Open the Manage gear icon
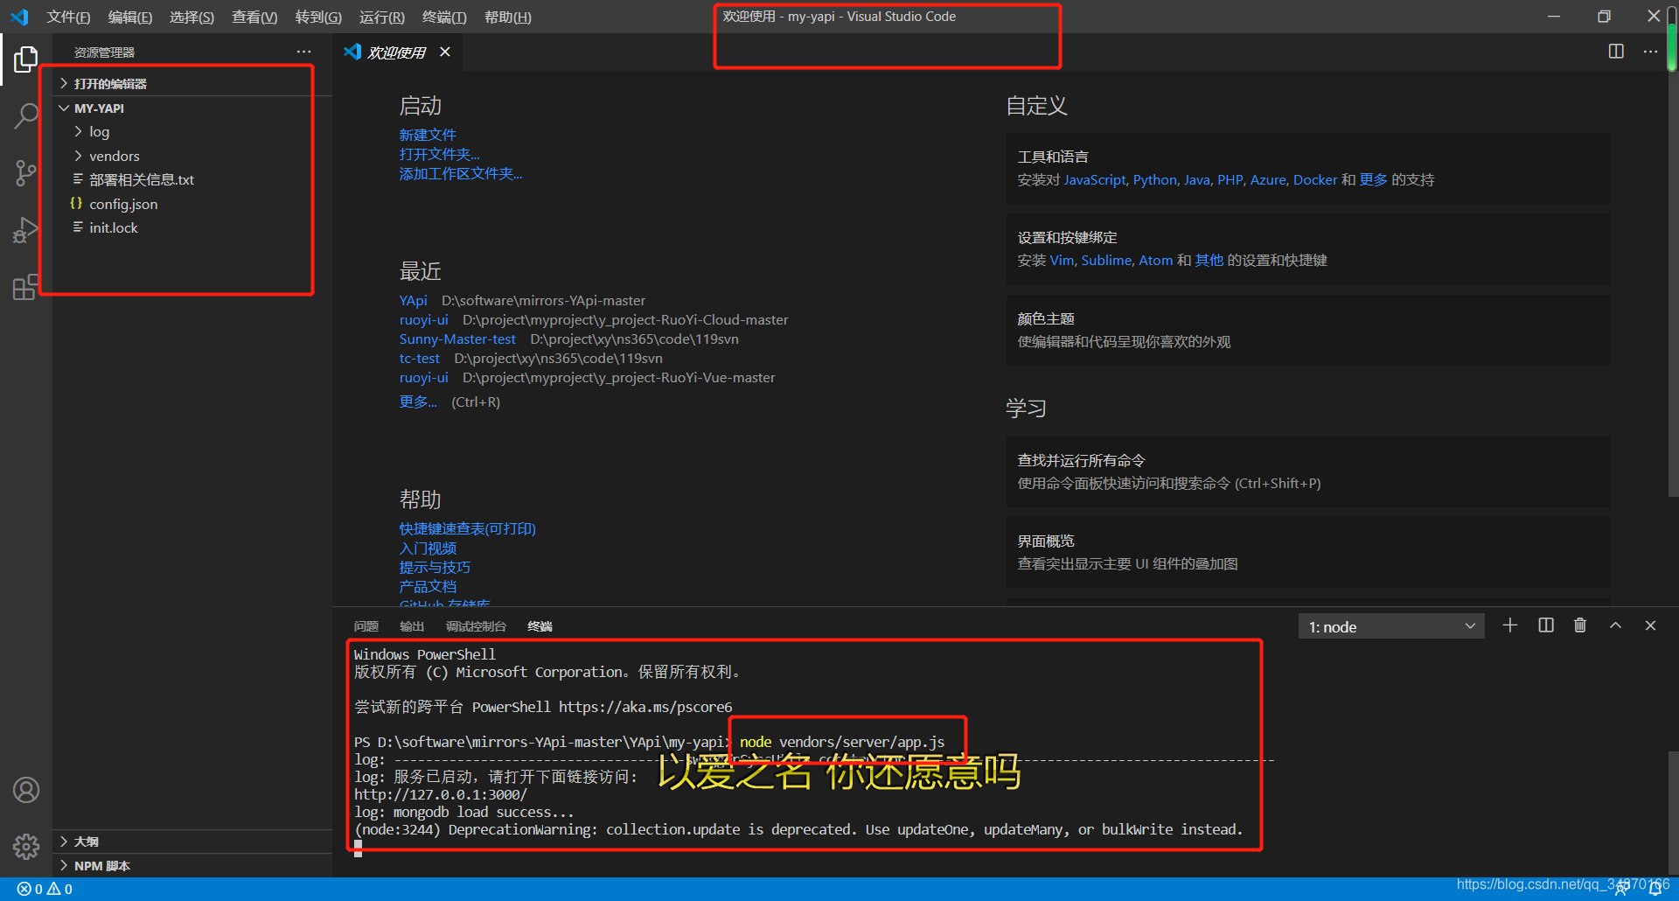 point(26,847)
